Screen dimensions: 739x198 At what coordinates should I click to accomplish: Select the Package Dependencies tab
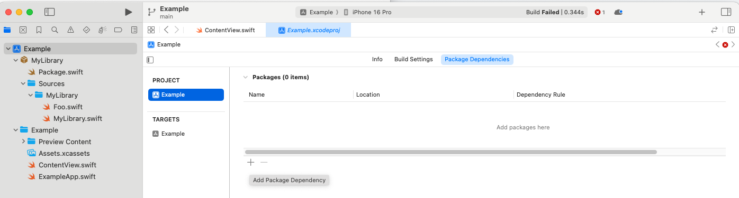click(x=477, y=59)
